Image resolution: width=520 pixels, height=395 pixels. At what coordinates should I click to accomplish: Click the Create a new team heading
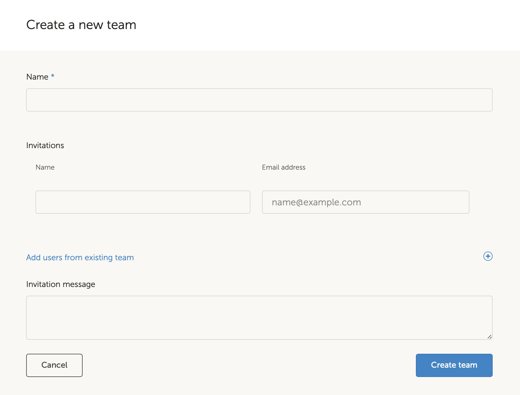(x=81, y=25)
